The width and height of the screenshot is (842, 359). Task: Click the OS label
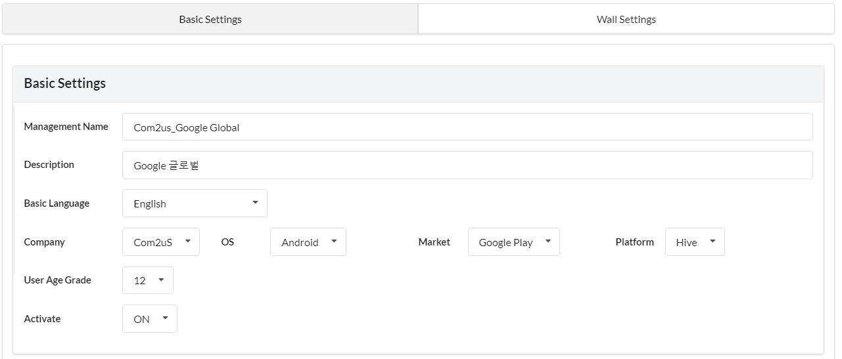pos(227,242)
